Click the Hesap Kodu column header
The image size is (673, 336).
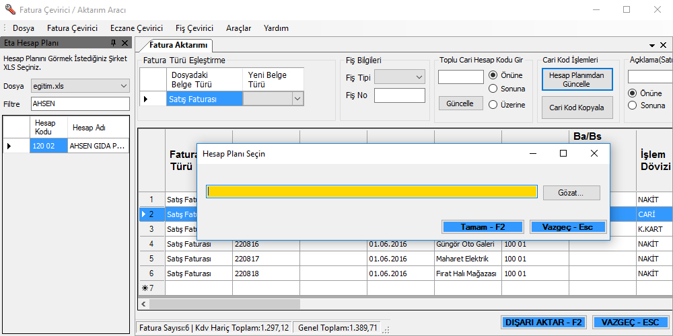pyautogui.click(x=49, y=127)
